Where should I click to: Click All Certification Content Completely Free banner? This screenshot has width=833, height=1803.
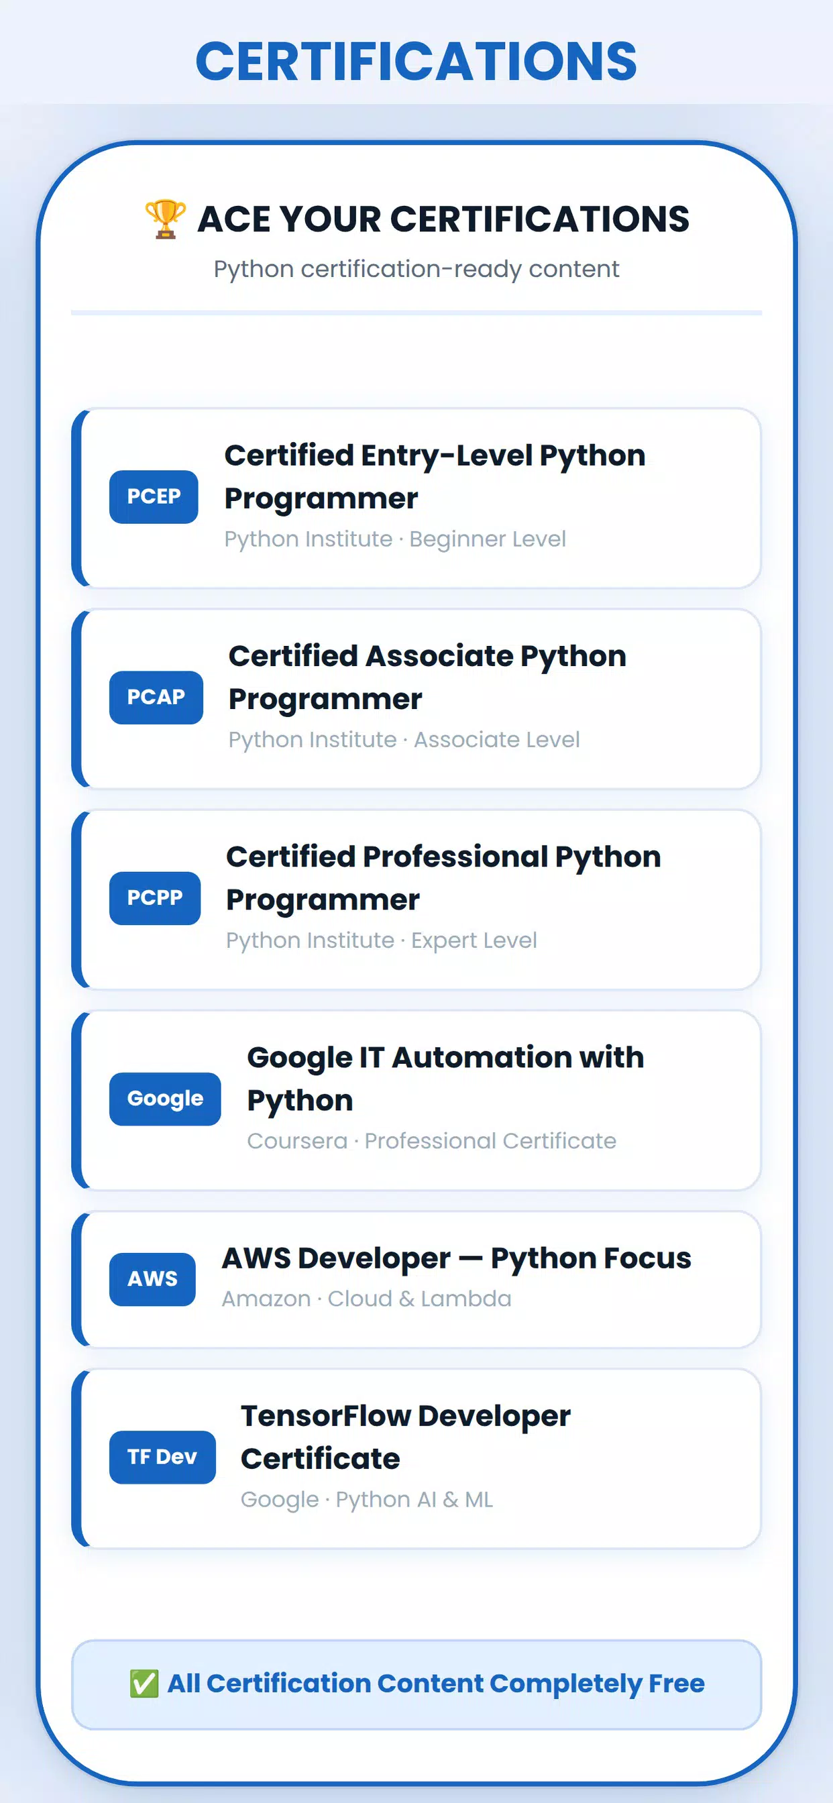(416, 1685)
